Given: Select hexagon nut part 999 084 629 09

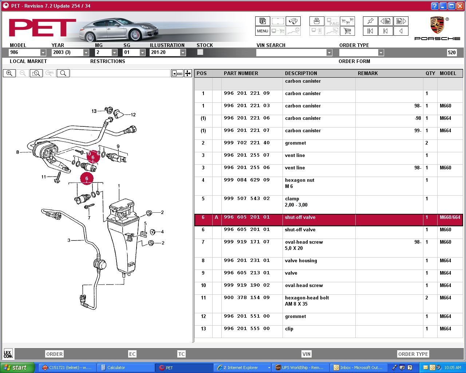Looking at the screenshot, I should coord(247,180).
